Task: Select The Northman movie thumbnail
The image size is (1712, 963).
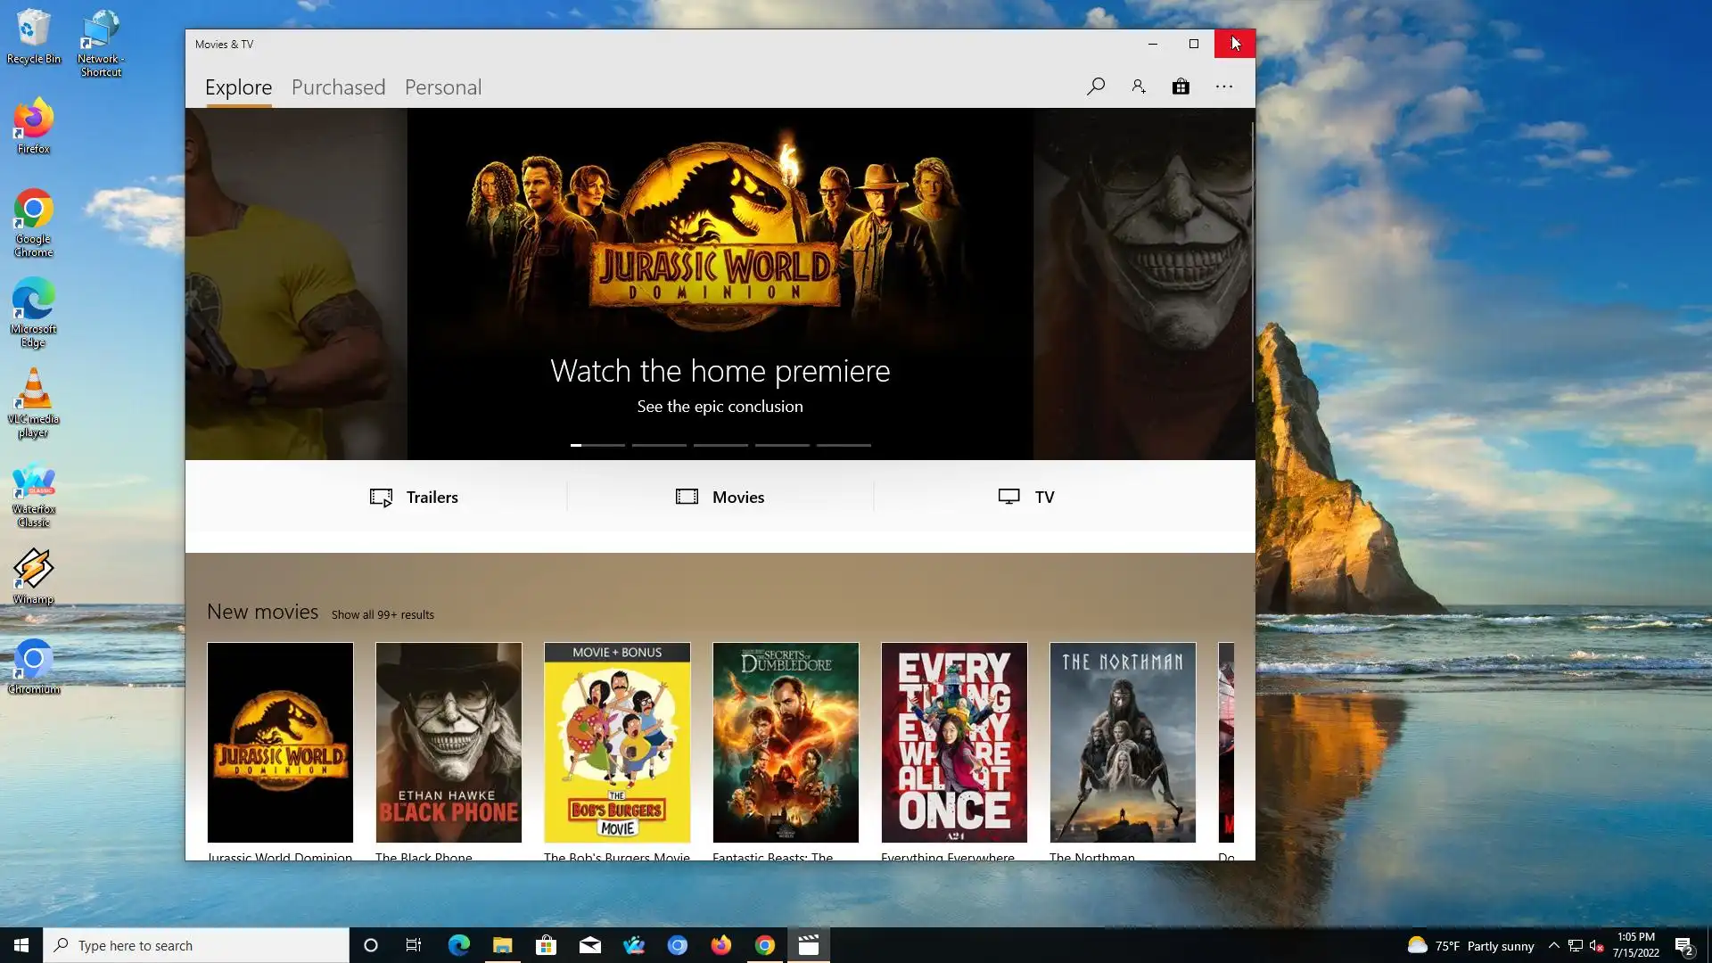Action: tap(1123, 742)
